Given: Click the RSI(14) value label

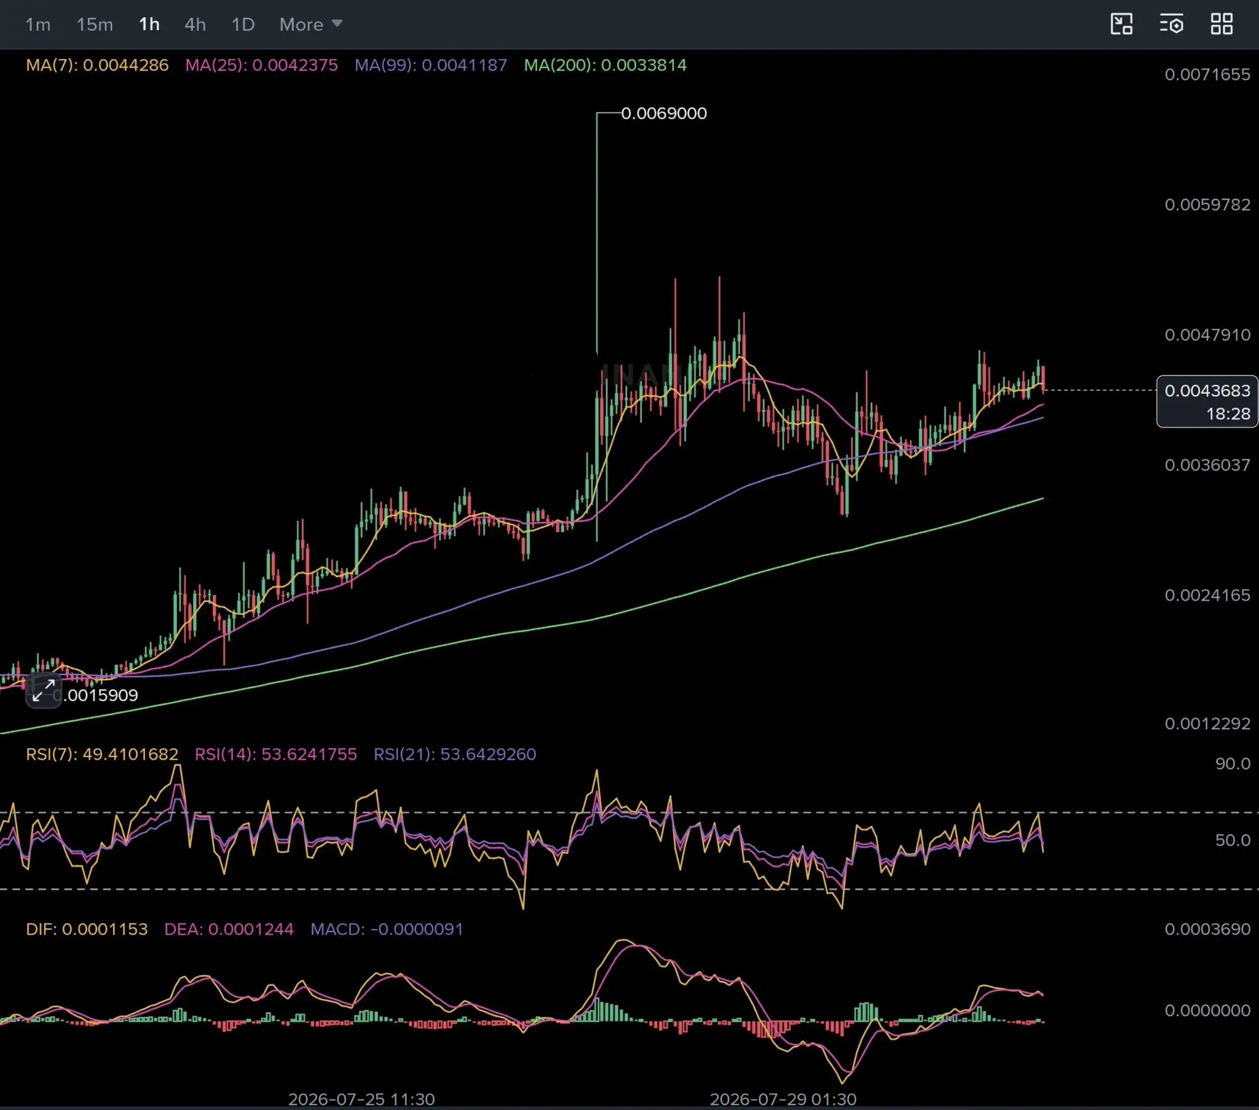Looking at the screenshot, I should [275, 754].
